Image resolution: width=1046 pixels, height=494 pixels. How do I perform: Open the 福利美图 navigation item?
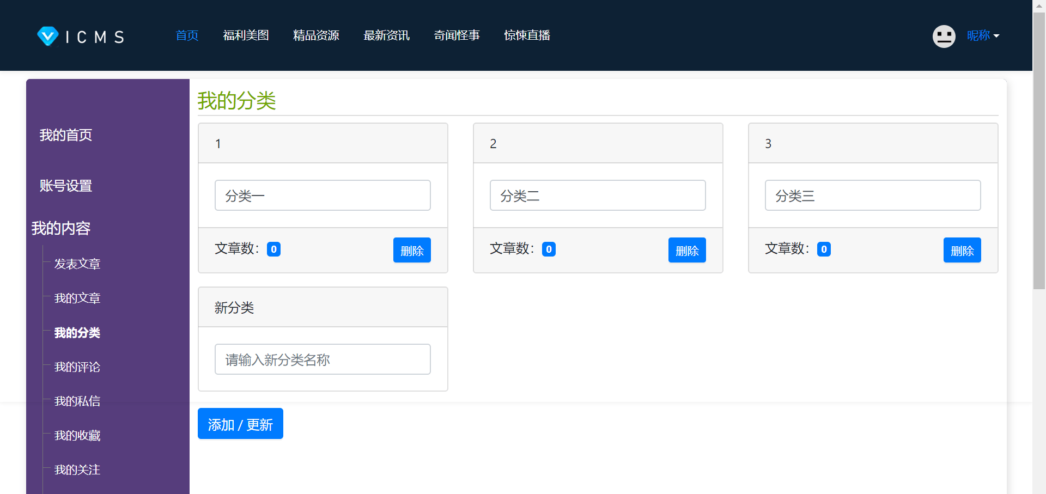[x=246, y=35]
